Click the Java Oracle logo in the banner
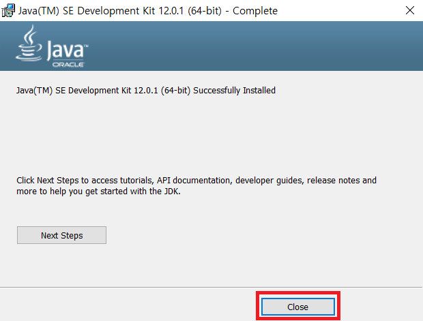Image resolution: width=423 pixels, height=321 pixels. click(x=52, y=46)
